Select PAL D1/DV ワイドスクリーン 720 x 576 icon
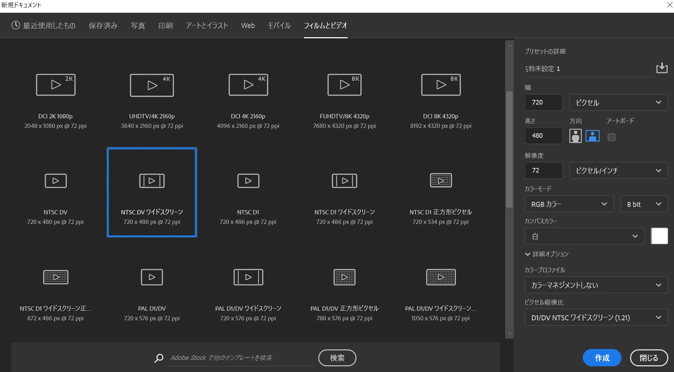 click(248, 277)
